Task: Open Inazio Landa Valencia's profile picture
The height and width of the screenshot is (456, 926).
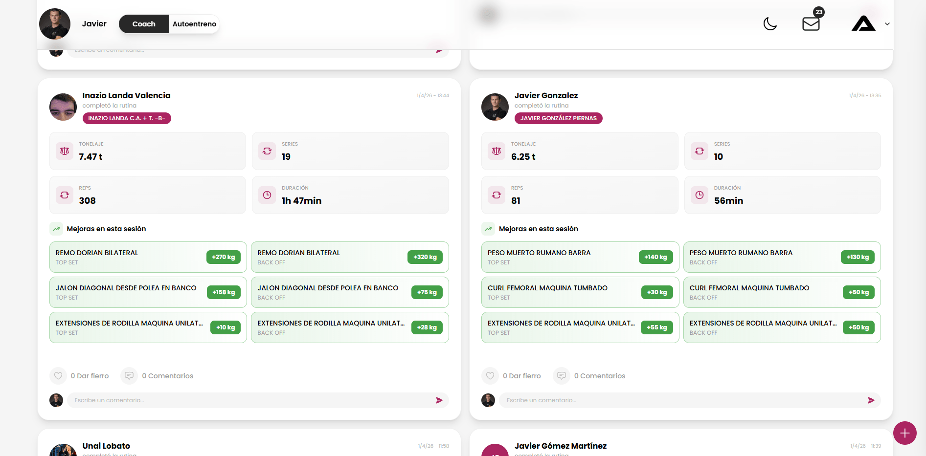Action: [63, 107]
